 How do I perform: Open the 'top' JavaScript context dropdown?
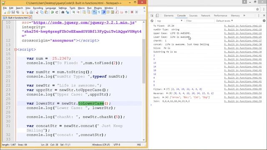[x=170, y=21]
